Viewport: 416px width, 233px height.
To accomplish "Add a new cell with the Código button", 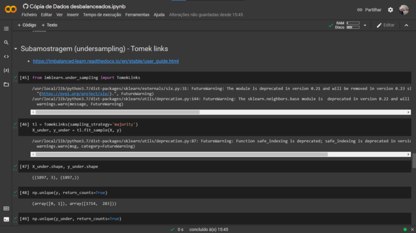I will (x=27, y=25).
